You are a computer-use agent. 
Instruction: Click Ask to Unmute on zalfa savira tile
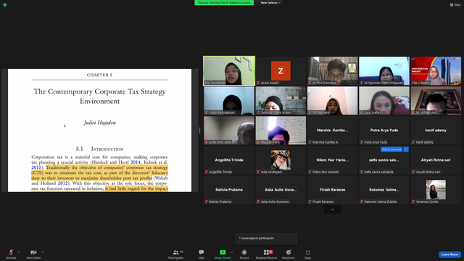[x=391, y=149]
